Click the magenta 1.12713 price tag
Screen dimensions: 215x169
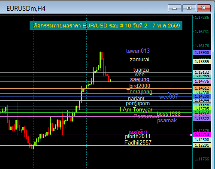click(x=202, y=134)
